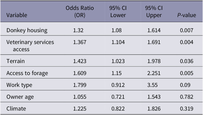The height and width of the screenshot is (115, 203).
Task: Click the 95% CI Lower header
Action: point(118,12)
